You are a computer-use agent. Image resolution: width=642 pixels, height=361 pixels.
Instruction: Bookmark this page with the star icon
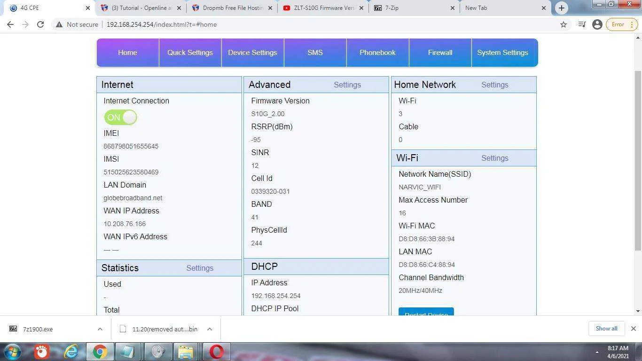pyautogui.click(x=564, y=24)
